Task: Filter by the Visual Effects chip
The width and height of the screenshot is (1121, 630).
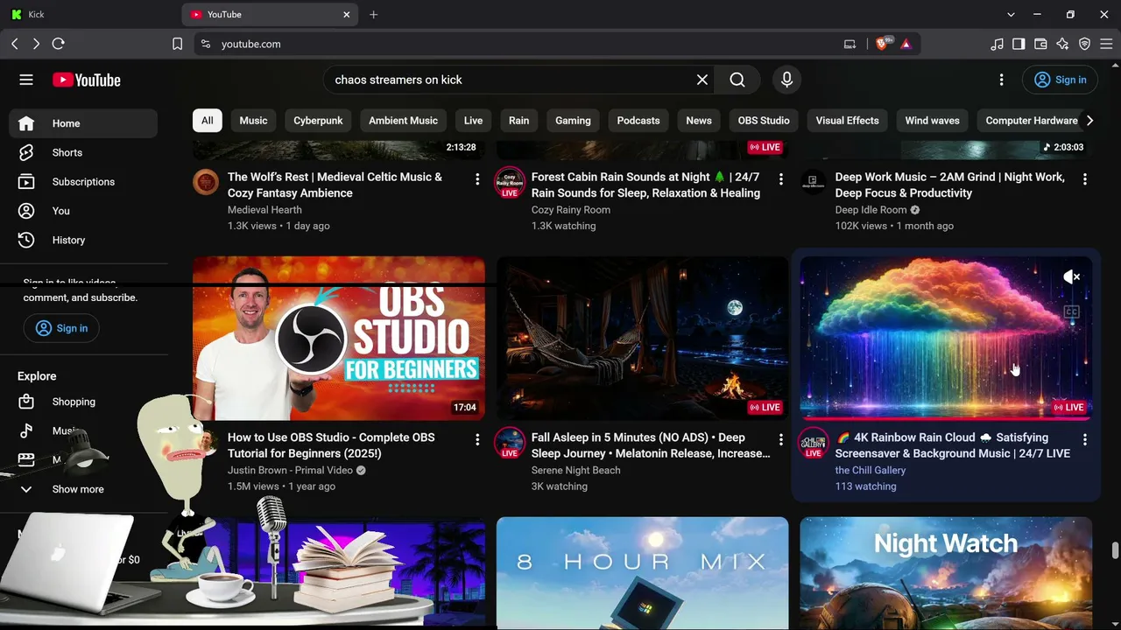Action: pyautogui.click(x=847, y=121)
